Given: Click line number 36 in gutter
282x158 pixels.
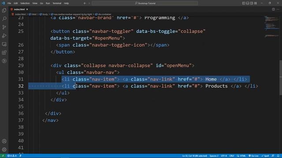Looking at the screenshot, I should 21,113.
